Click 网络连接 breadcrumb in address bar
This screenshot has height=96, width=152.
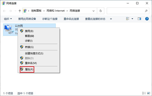tap(75, 11)
